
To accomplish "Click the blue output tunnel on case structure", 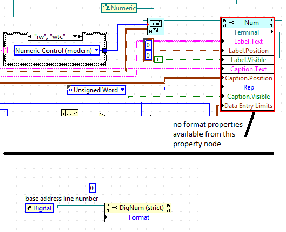I will 104,50.
